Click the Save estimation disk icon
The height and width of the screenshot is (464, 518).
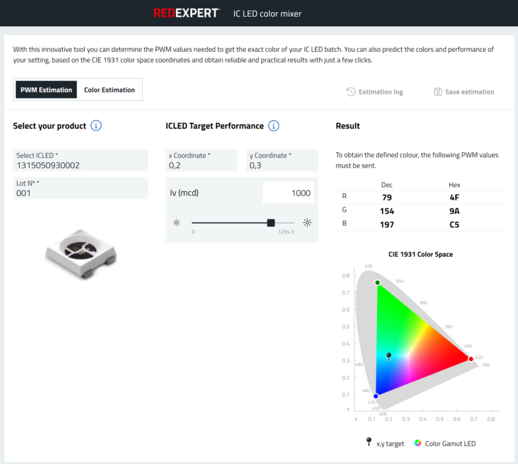(438, 92)
